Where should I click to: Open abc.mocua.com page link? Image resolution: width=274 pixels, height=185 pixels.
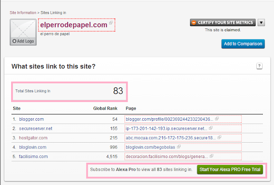pos(171,138)
